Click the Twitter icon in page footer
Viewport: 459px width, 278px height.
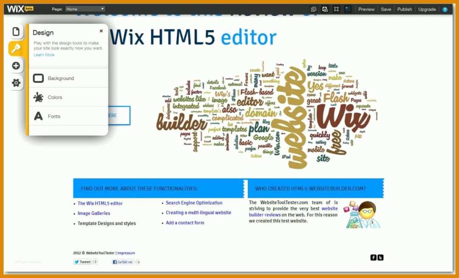coord(380,258)
